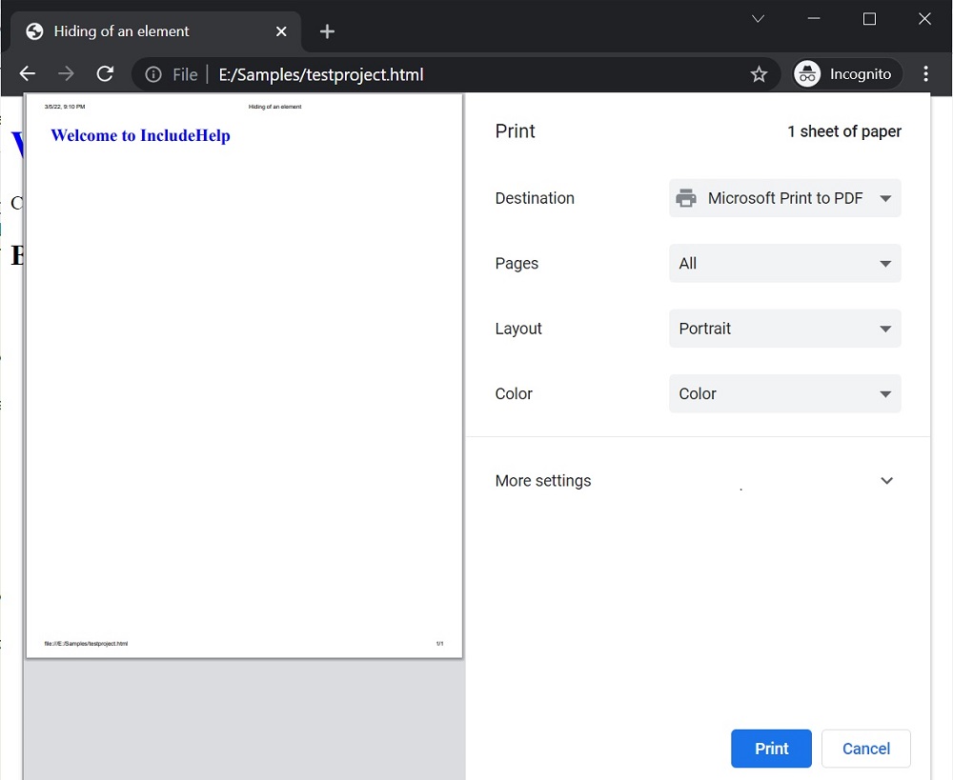The width and height of the screenshot is (953, 780).
Task: Click the Incognito profile badge
Action: (844, 73)
